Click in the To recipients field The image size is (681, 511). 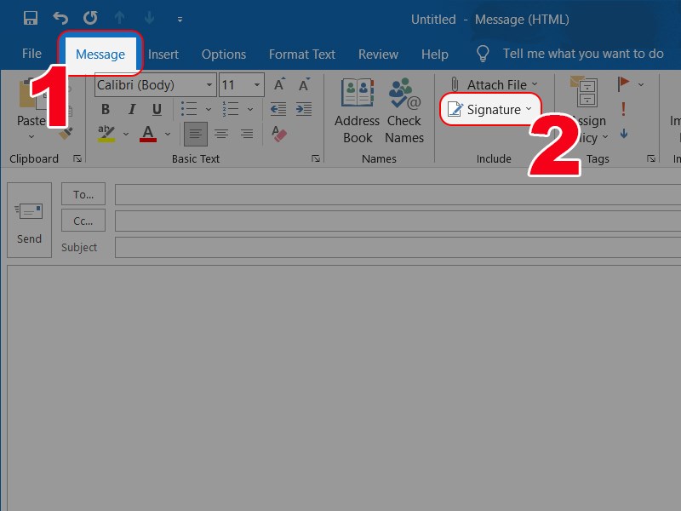coord(398,194)
